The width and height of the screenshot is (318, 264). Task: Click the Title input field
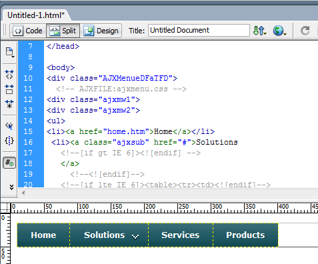click(199, 30)
